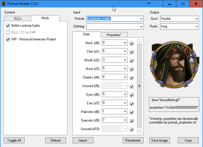Enable the BLG / CC for EMF checkbox
Viewport: 203px width, 147px height.
tap(8, 32)
